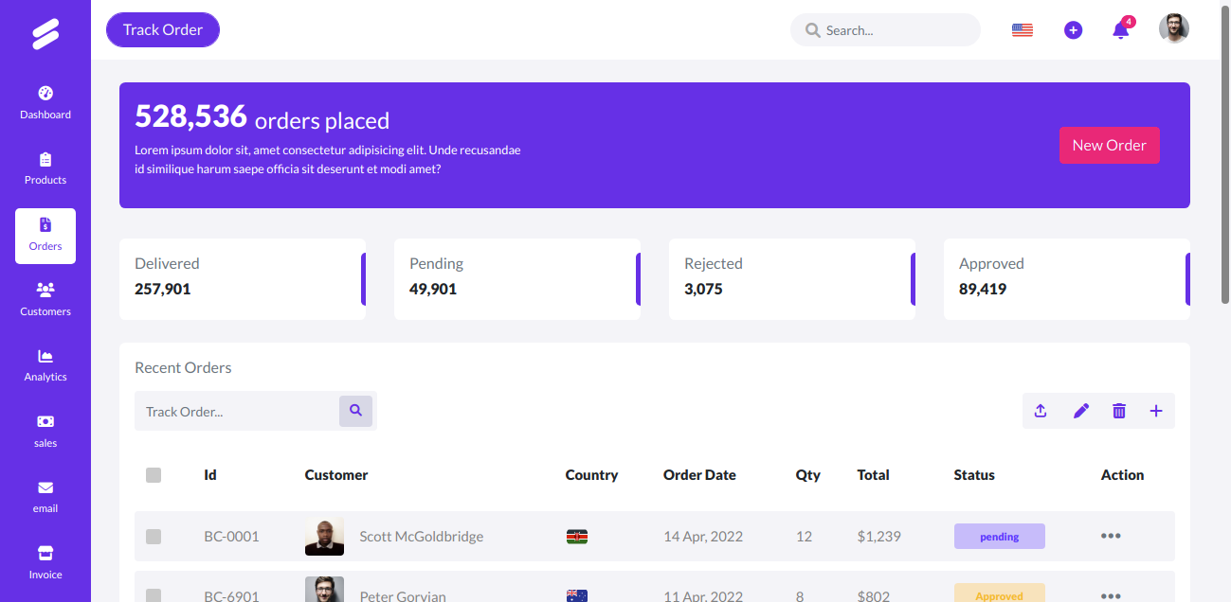Open the three-dot action menu for BC-0001
Viewport: 1231px width, 602px height.
click(1111, 536)
